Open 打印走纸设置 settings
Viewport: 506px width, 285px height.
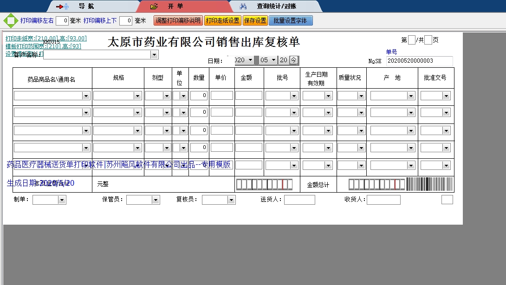click(x=222, y=21)
